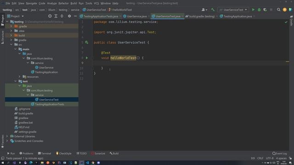The image size is (294, 165).
Task: Open the TODO tool window
Action: pyautogui.click(x=82, y=154)
